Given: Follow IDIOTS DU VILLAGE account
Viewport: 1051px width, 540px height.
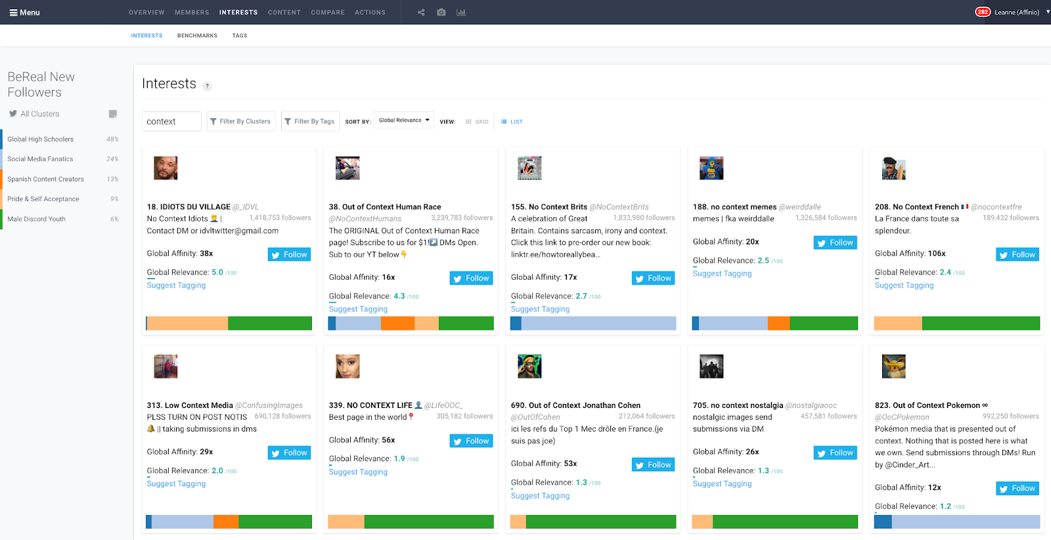Looking at the screenshot, I should pyautogui.click(x=289, y=255).
